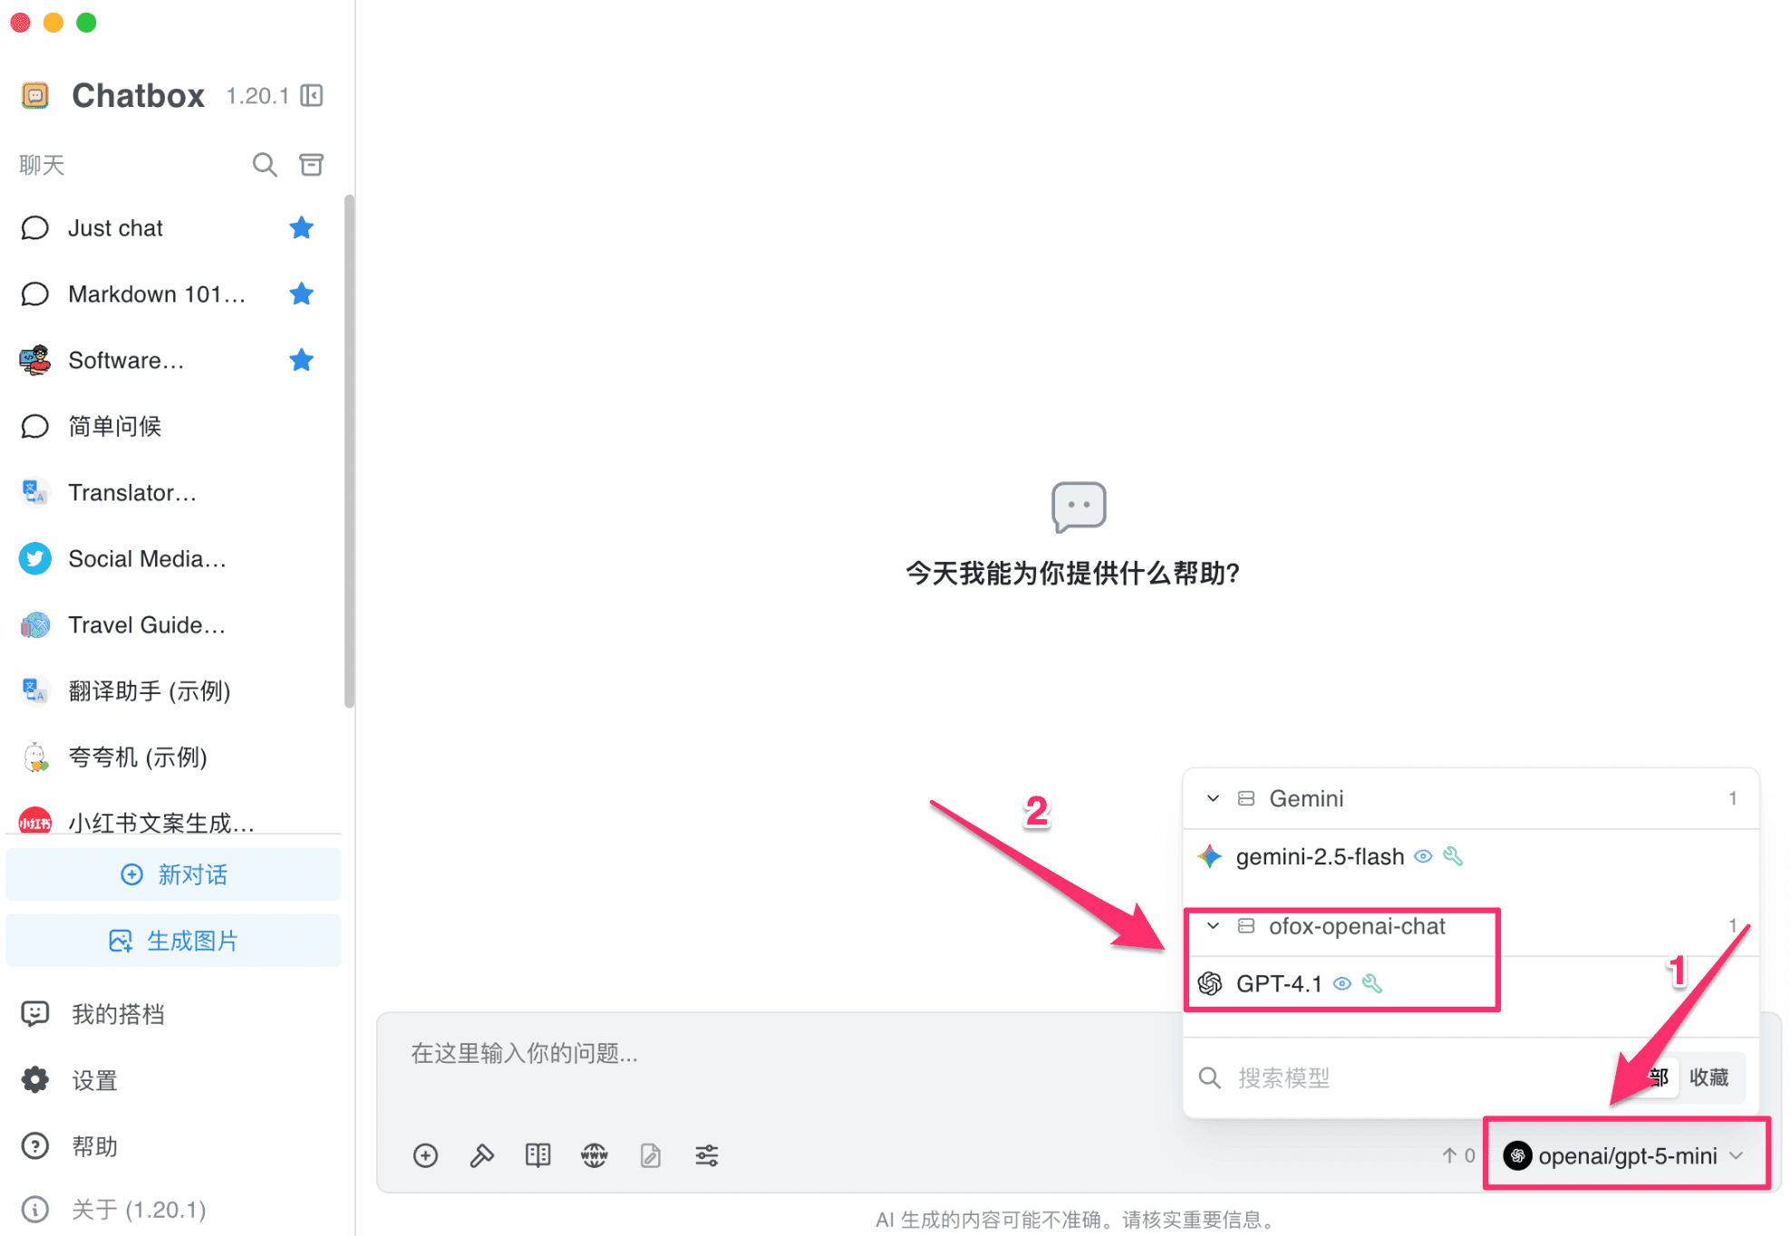Enable web browsing via the WWW icon
1791x1236 pixels.
tap(594, 1155)
